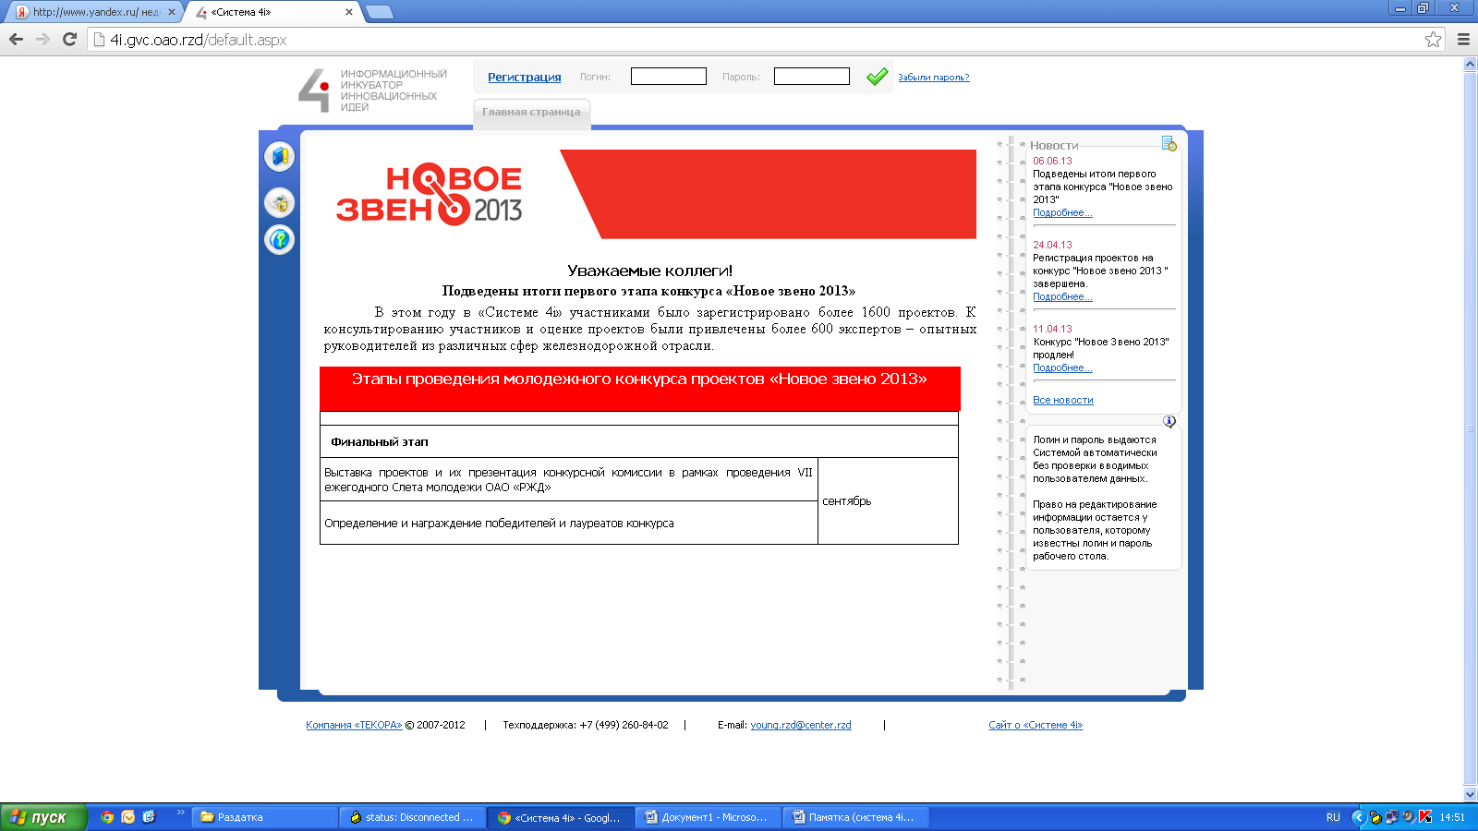Click the Уважаемые коллеги! heading
Screen dimensions: 1478x831
tap(649, 271)
